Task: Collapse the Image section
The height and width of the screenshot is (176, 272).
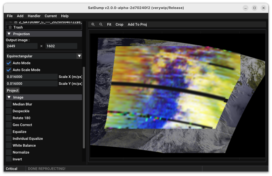Action: (x=9, y=97)
